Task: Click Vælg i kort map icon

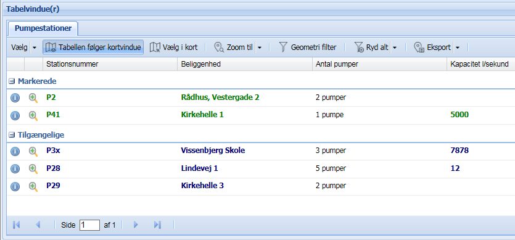Action: pos(155,48)
